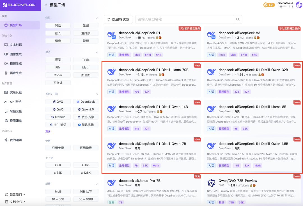Open the API 密钥 page
The width and height of the screenshot is (303, 206).
[17, 102]
